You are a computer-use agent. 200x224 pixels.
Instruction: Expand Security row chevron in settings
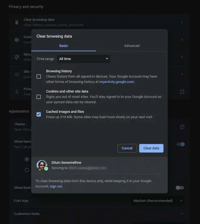pos(182,57)
